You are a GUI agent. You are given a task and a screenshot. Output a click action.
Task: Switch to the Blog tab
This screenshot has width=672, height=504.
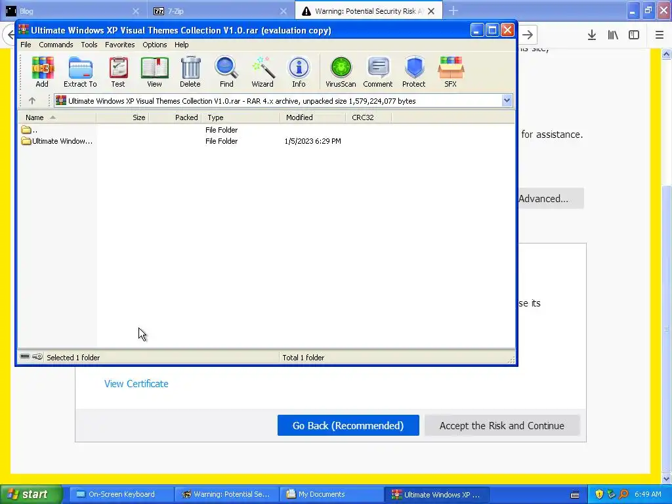(73, 11)
